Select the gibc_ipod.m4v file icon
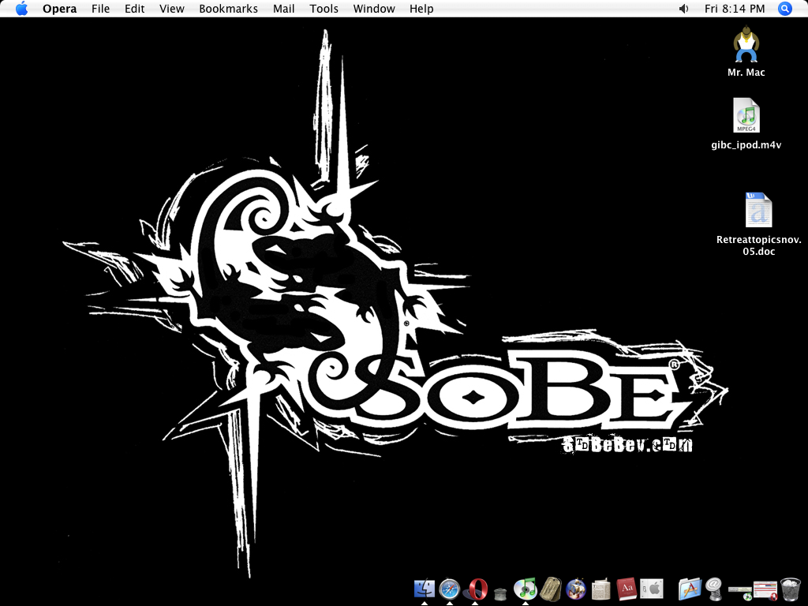Viewport: 808px width, 606px height. (x=746, y=115)
